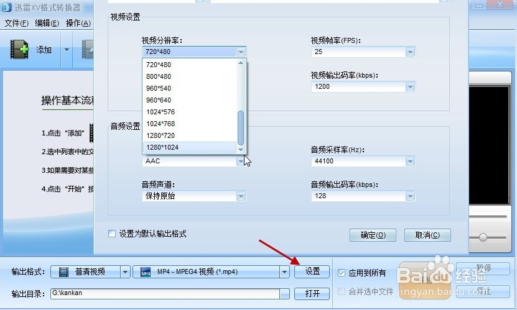Expand the audio channel dropdown
This screenshot has height=310, width=517.
click(241, 196)
